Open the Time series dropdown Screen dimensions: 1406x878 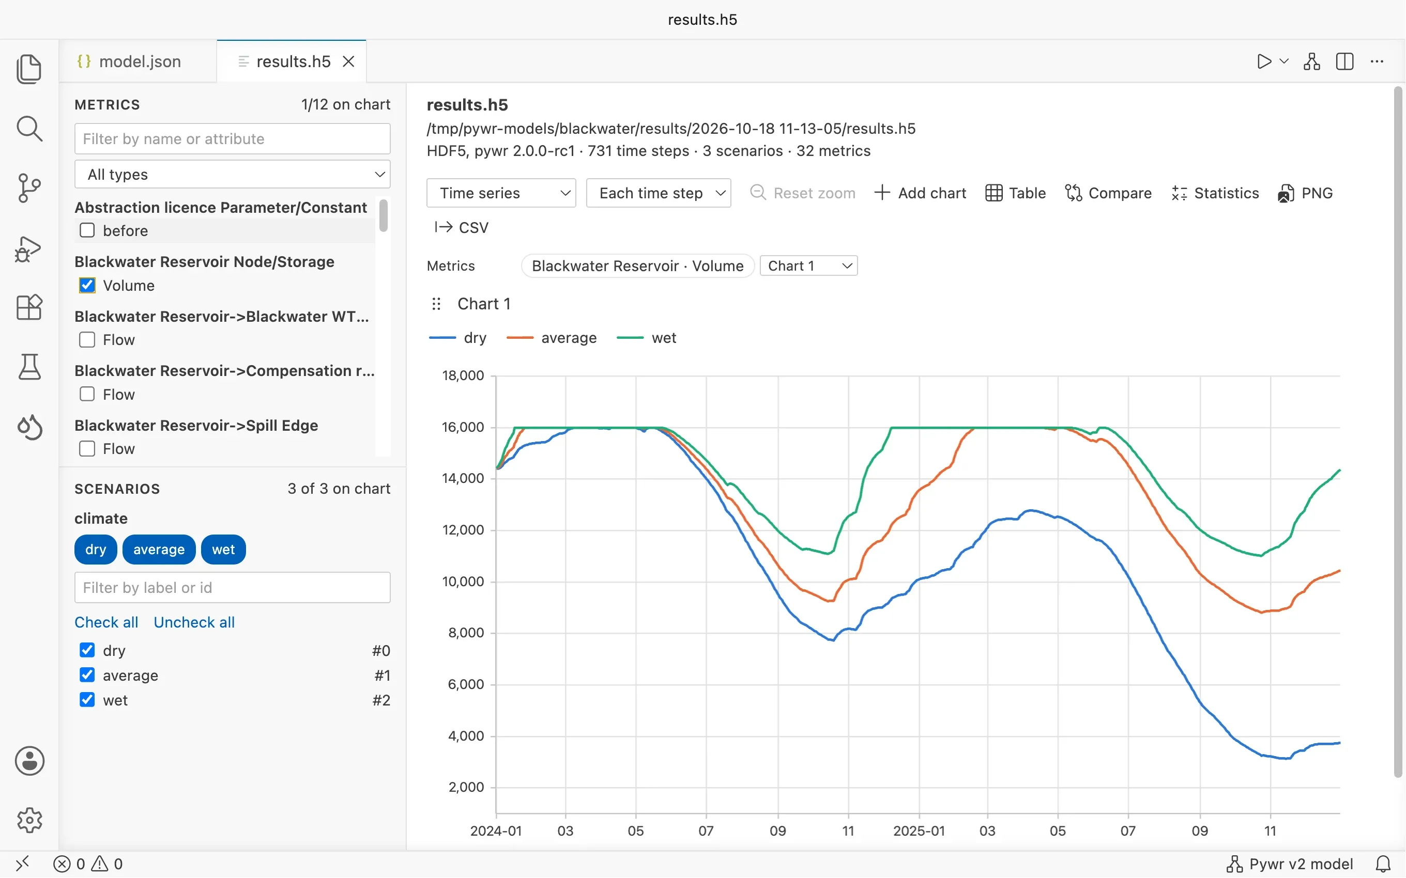coord(501,193)
